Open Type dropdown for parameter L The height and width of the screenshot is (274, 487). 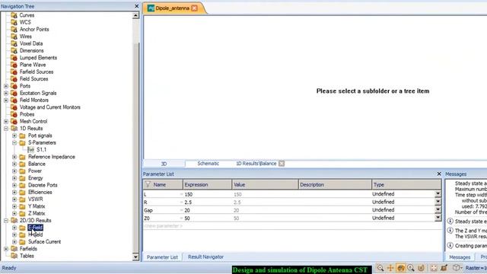(x=438, y=194)
